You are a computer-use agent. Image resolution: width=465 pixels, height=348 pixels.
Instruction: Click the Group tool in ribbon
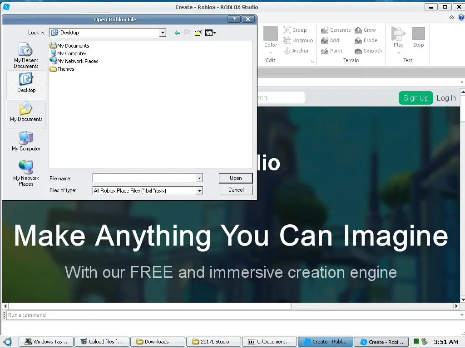[295, 30]
